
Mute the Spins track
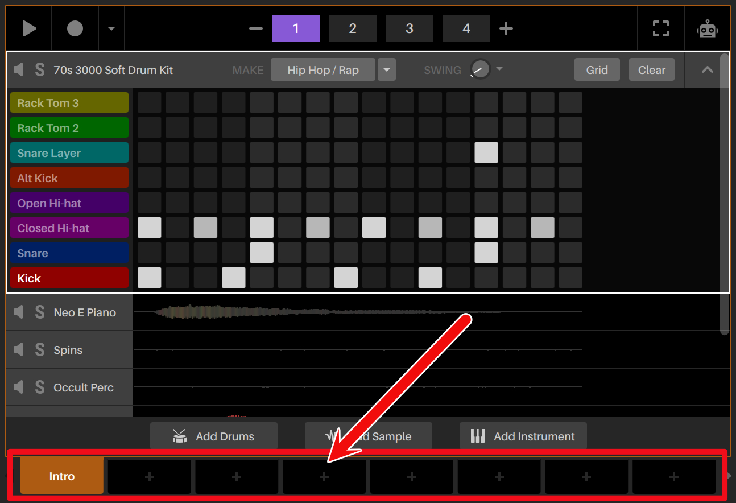18,349
